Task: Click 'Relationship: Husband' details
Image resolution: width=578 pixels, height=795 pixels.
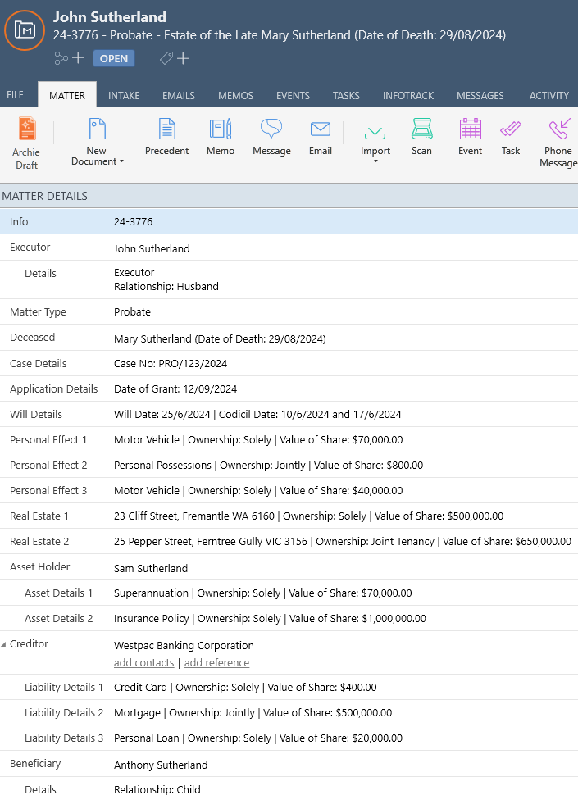Action: (166, 287)
